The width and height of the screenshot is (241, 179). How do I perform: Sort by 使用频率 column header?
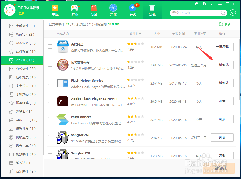(200, 34)
